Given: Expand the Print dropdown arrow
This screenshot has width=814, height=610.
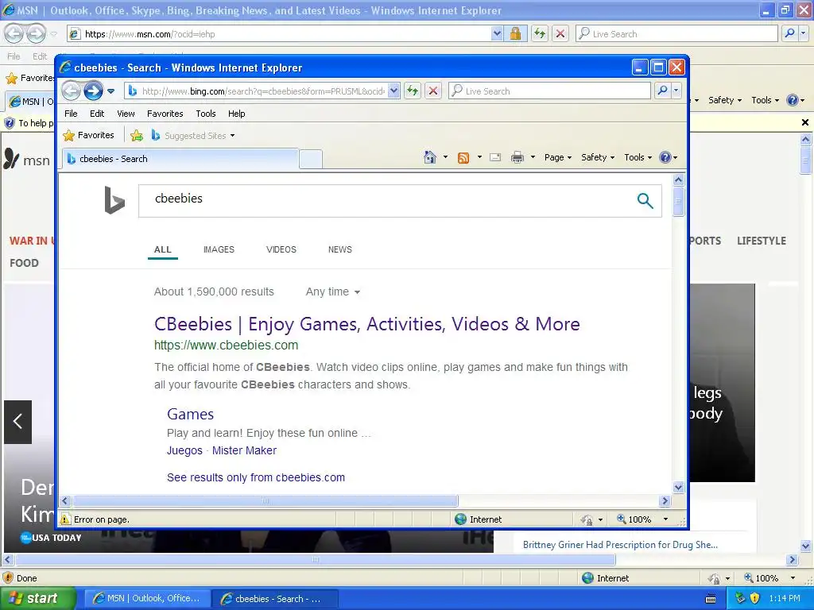Looking at the screenshot, I should (x=533, y=157).
